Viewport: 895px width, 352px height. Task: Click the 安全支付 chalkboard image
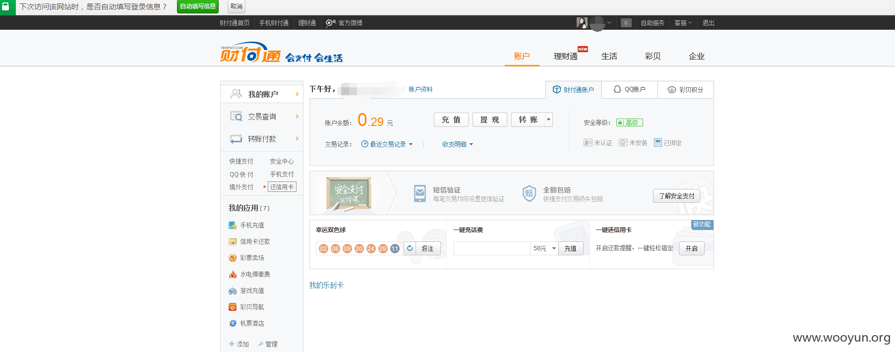click(x=349, y=193)
